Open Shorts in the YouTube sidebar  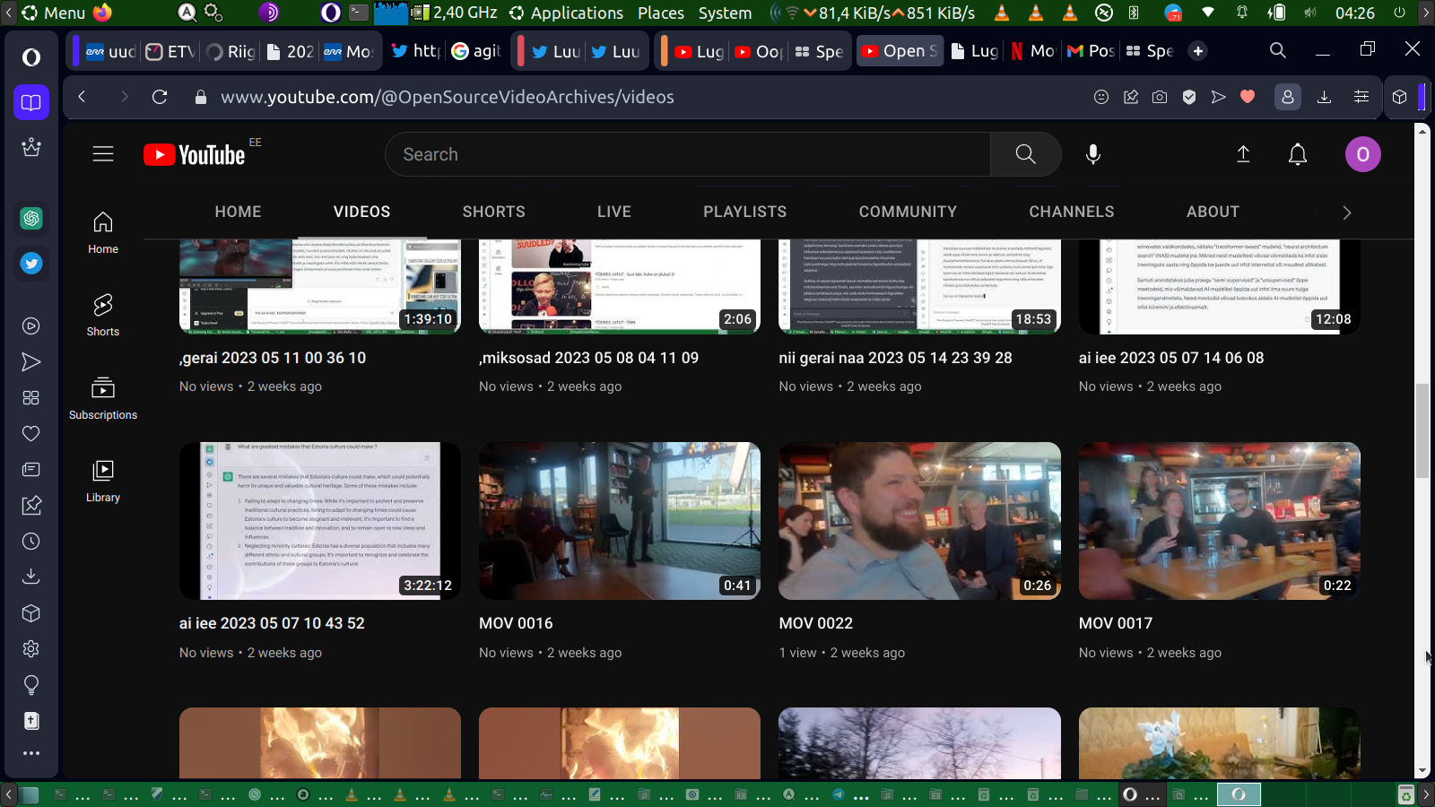point(103,315)
